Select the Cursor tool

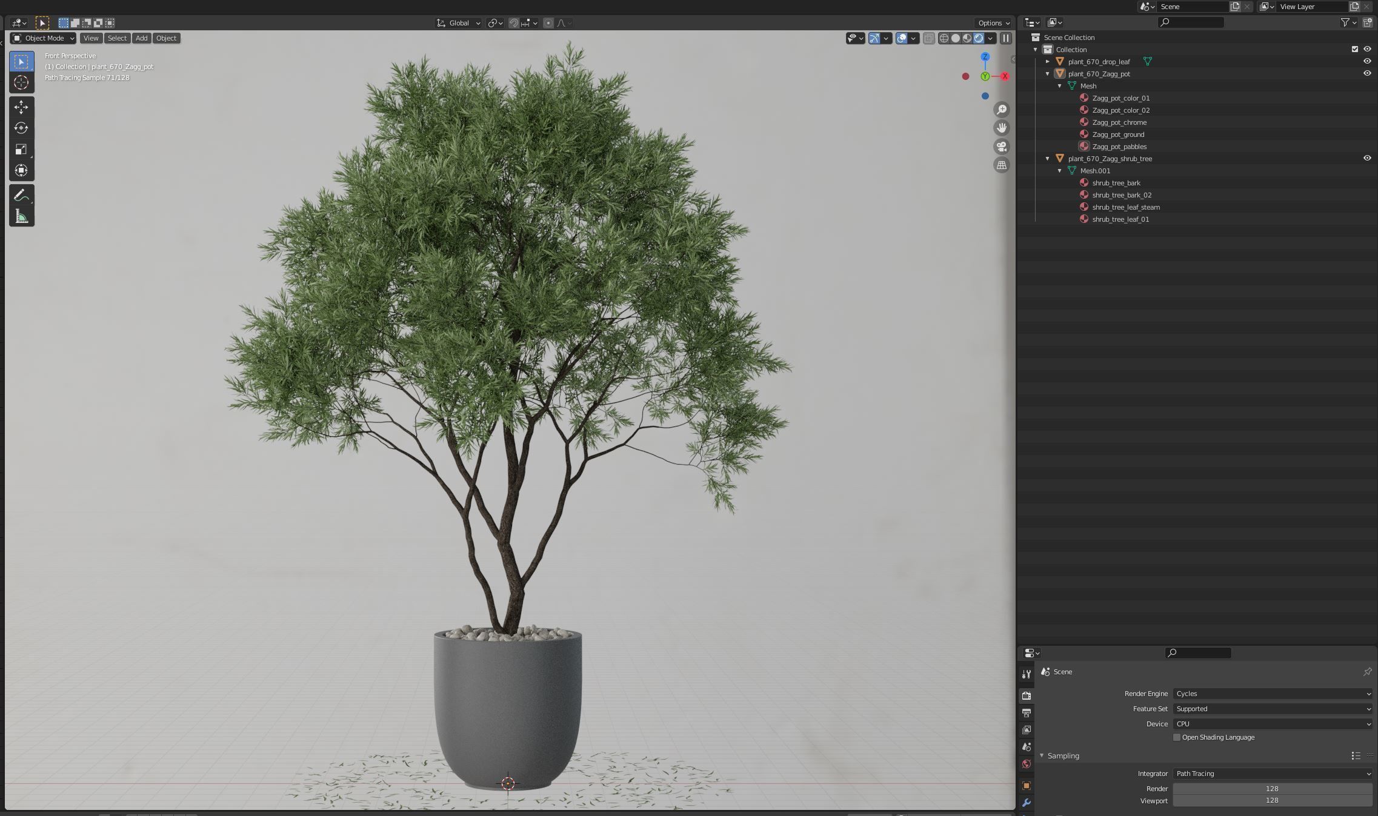click(x=21, y=83)
